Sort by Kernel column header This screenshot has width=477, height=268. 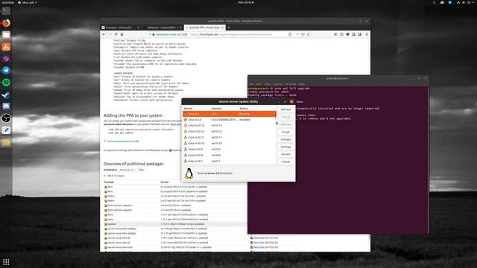[x=197, y=109]
